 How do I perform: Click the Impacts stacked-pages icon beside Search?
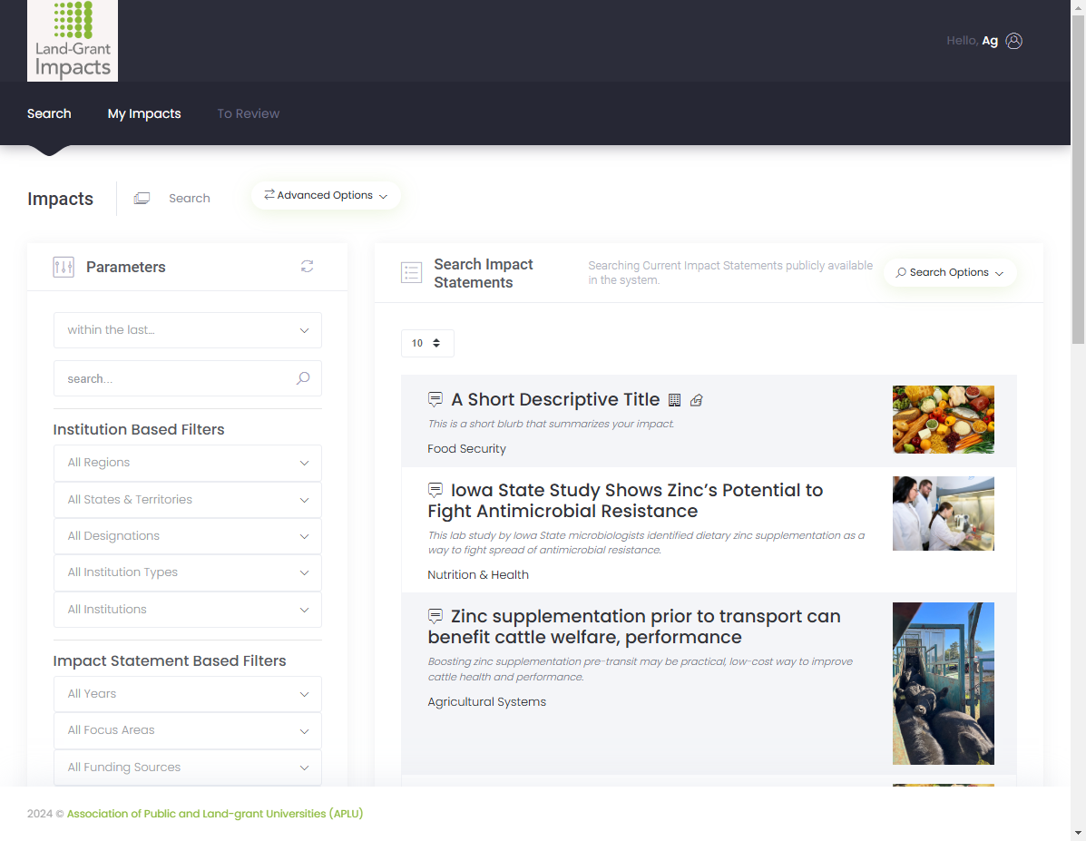tap(142, 198)
